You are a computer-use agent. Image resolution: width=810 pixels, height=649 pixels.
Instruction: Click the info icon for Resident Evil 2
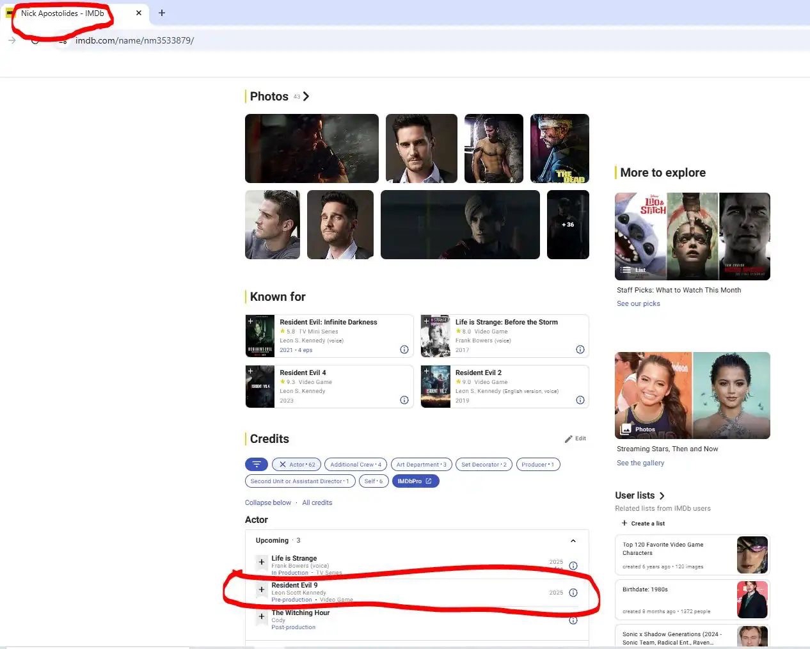coord(580,400)
